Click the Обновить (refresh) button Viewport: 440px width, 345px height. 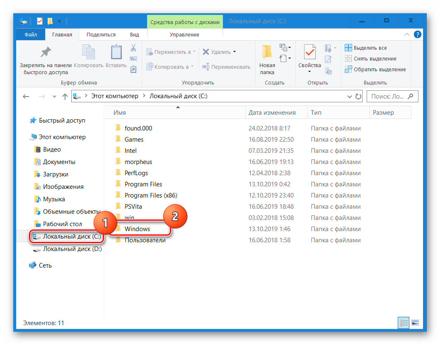(359, 96)
